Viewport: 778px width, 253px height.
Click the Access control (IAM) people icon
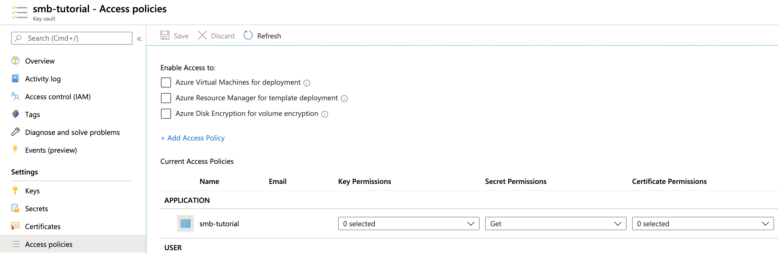point(15,96)
